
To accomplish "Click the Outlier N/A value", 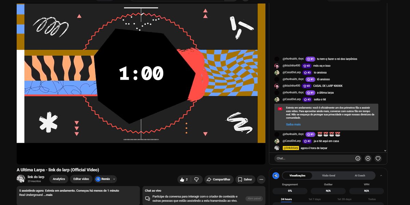I will click(x=328, y=191).
